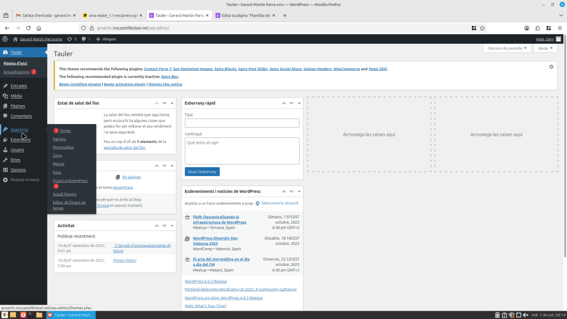Toggle the Estat de salut del lloc panel
Image resolution: width=567 pixels, height=319 pixels.
171,103
